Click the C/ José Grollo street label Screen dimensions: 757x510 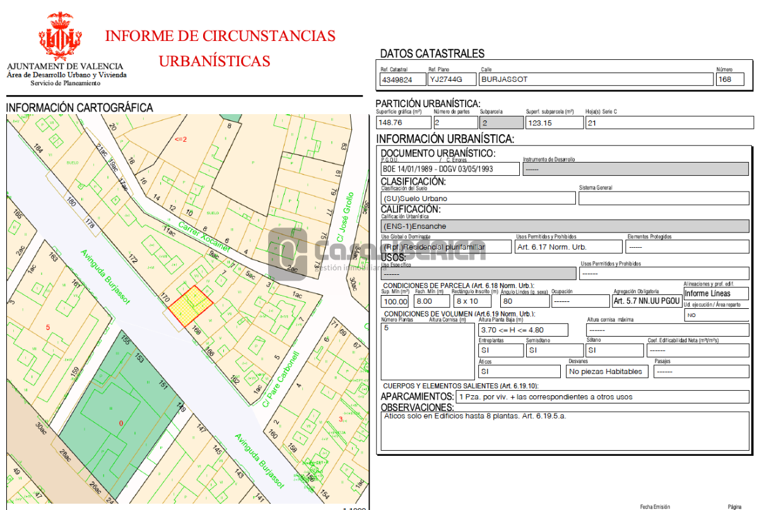[x=346, y=216]
